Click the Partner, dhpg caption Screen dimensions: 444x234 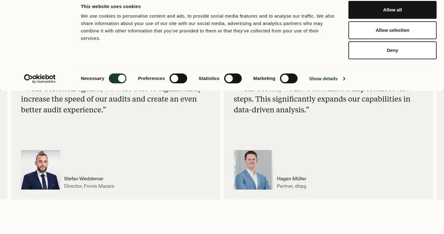[x=291, y=186]
